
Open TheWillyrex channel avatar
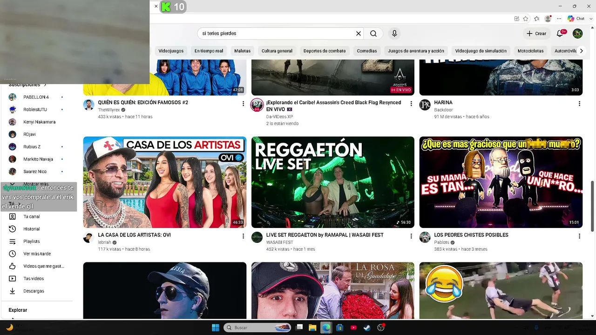click(x=88, y=105)
